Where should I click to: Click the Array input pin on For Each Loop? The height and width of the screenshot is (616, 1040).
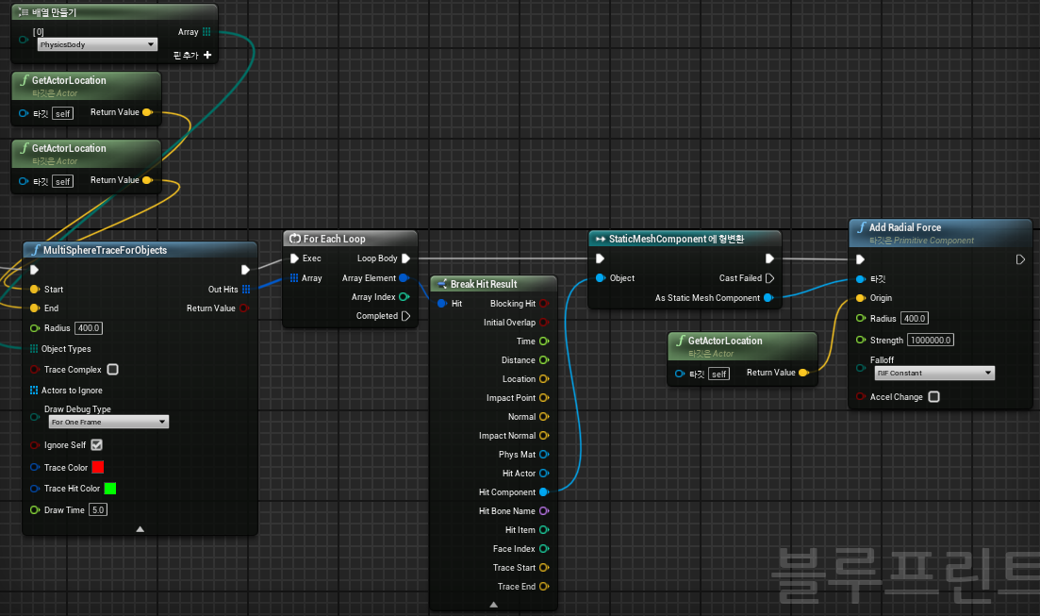click(x=294, y=278)
